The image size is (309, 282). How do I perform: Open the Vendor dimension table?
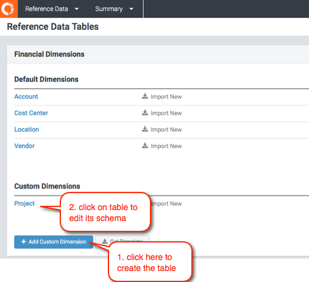(24, 146)
